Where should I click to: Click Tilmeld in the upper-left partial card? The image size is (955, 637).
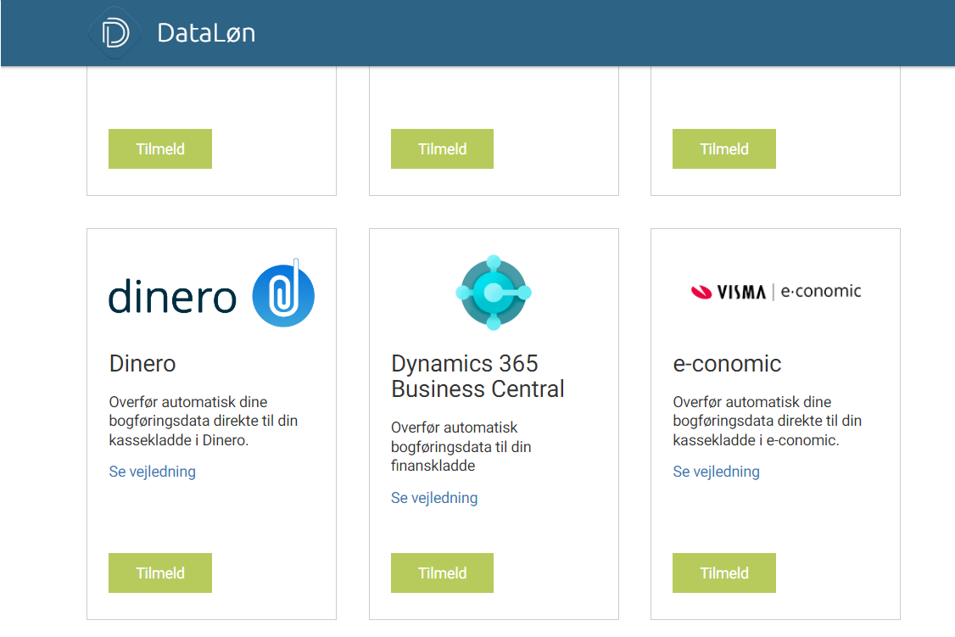click(x=160, y=148)
